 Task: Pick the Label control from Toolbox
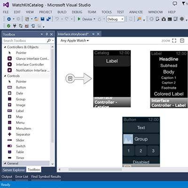coord(20,111)
